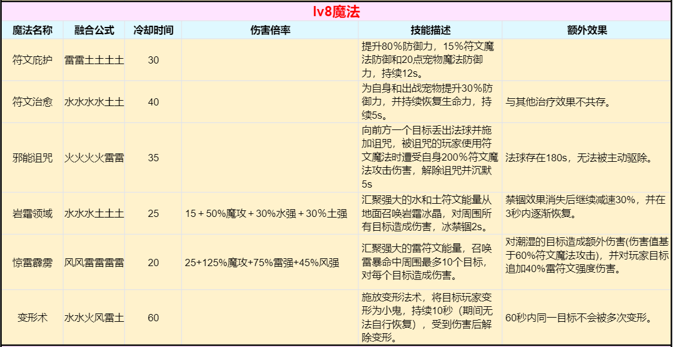Select the 冷却时间 column header
This screenshot has width=673, height=347.
point(153,30)
